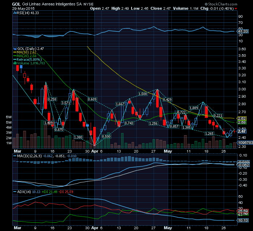Click the Open 2.47 header value
This screenshot has width=253, height=231.
click(x=100, y=9)
